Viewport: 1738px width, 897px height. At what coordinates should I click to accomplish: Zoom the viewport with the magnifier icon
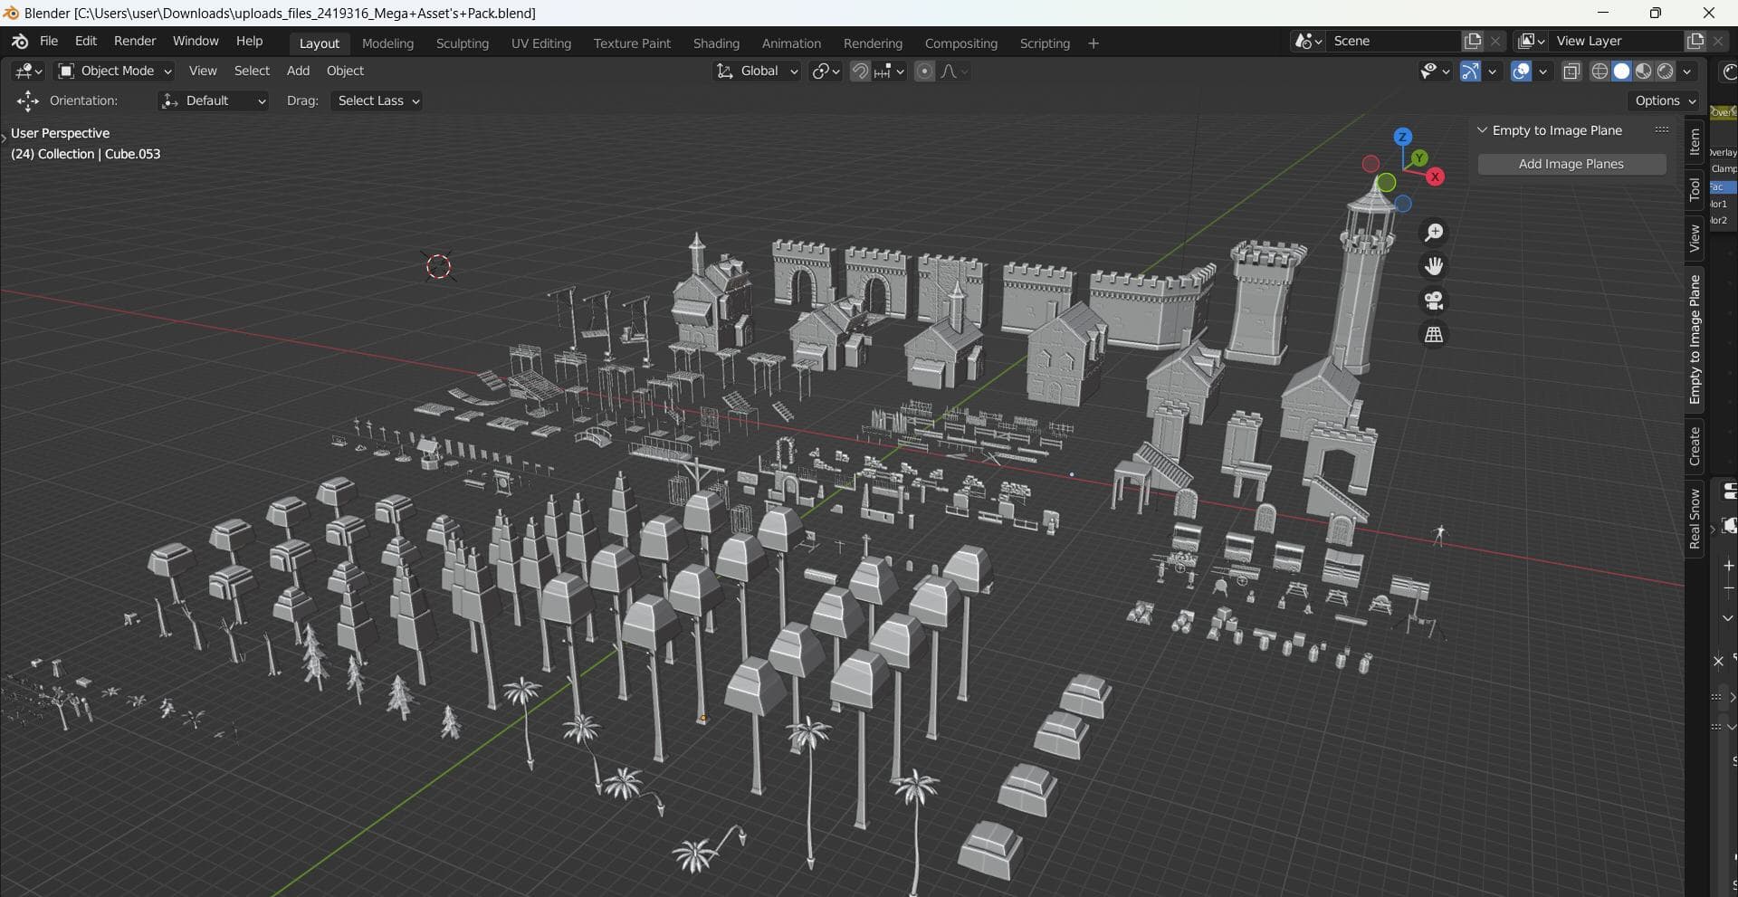coord(1434,233)
